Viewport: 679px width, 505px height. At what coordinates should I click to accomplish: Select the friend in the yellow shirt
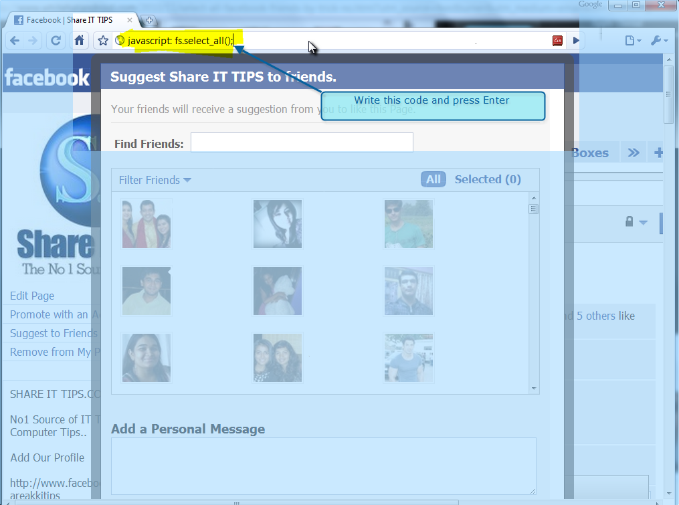[x=147, y=290]
